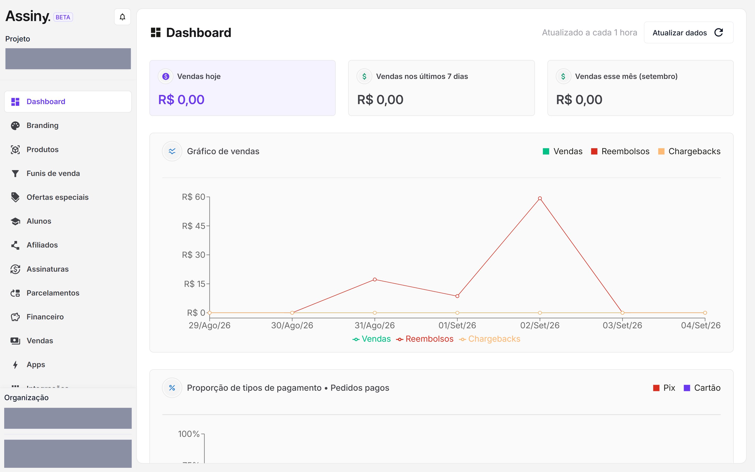
Task: Click purple Cartão legend swatch
Action: 687,388
